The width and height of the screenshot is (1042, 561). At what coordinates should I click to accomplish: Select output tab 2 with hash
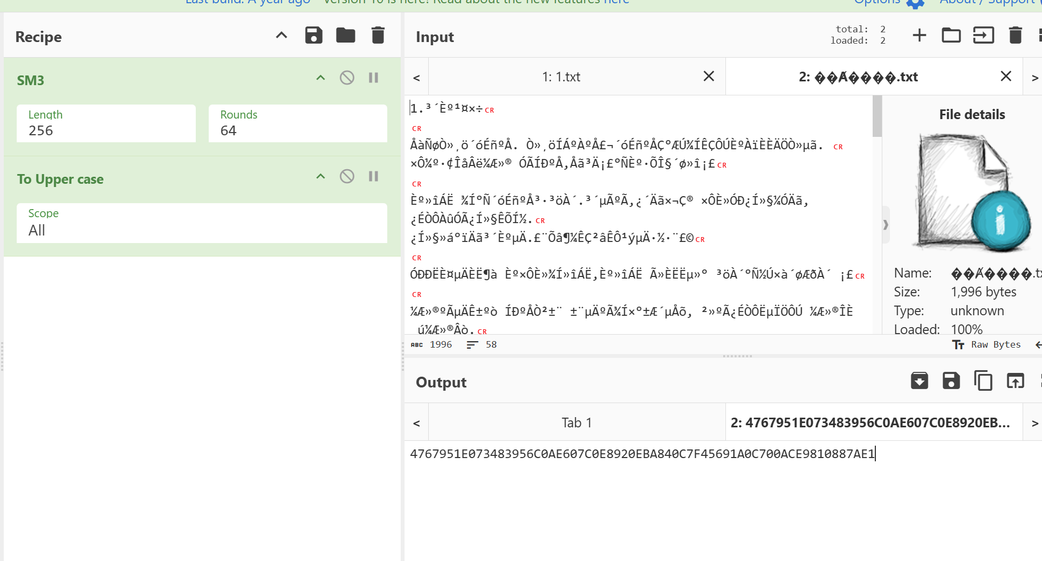click(x=874, y=423)
